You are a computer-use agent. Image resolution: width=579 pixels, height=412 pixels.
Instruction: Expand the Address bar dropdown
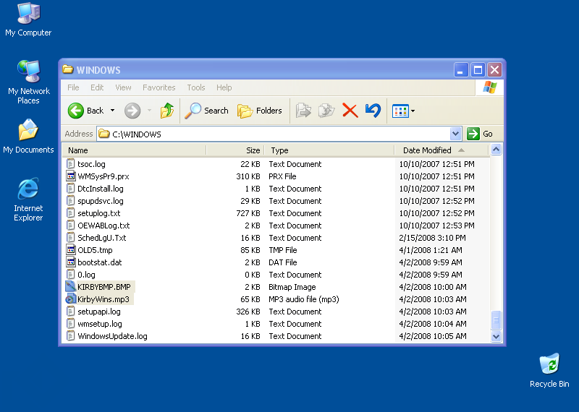[456, 134]
